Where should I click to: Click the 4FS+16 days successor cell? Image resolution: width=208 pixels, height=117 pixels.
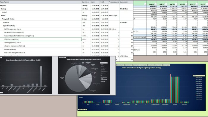[x=126, y=9]
